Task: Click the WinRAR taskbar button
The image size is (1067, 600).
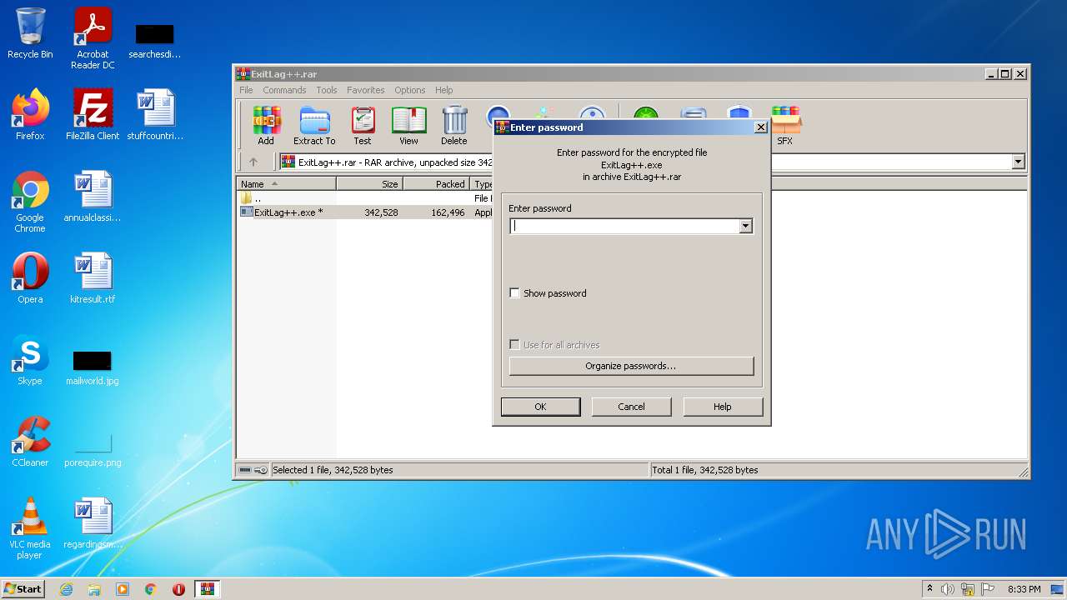Action: (x=208, y=589)
